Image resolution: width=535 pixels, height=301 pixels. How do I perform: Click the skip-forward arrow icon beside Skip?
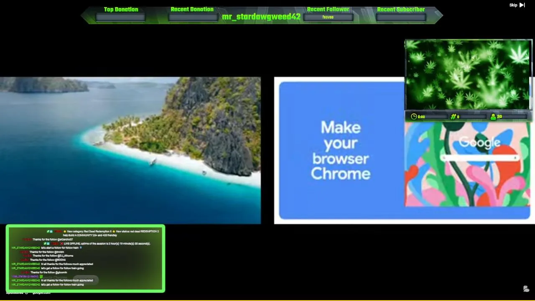(x=522, y=5)
